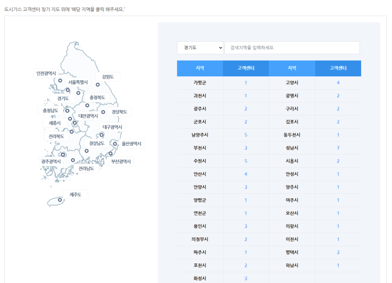Screen dimensions: 392x283
Task: Click the map marker under 부산광역시 area
Action: (x=111, y=153)
